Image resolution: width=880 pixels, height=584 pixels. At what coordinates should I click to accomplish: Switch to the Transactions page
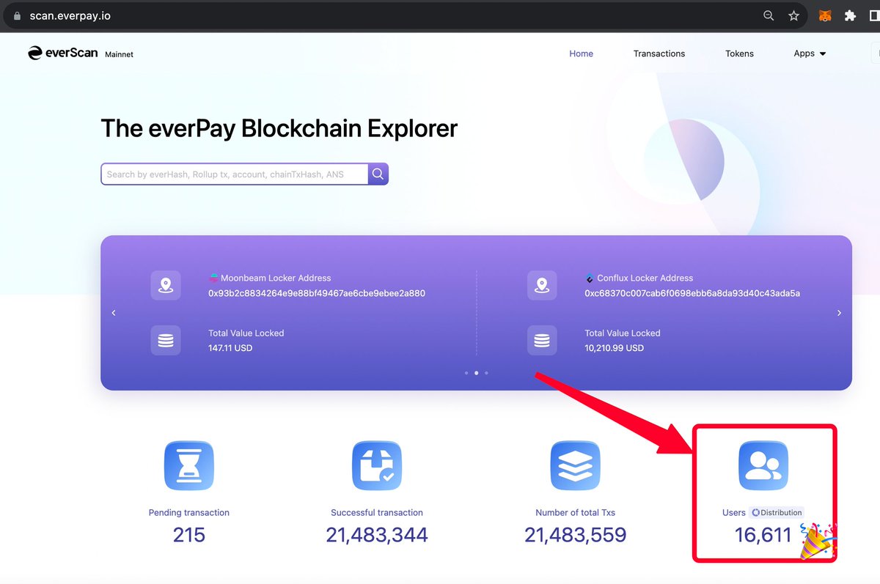point(659,53)
